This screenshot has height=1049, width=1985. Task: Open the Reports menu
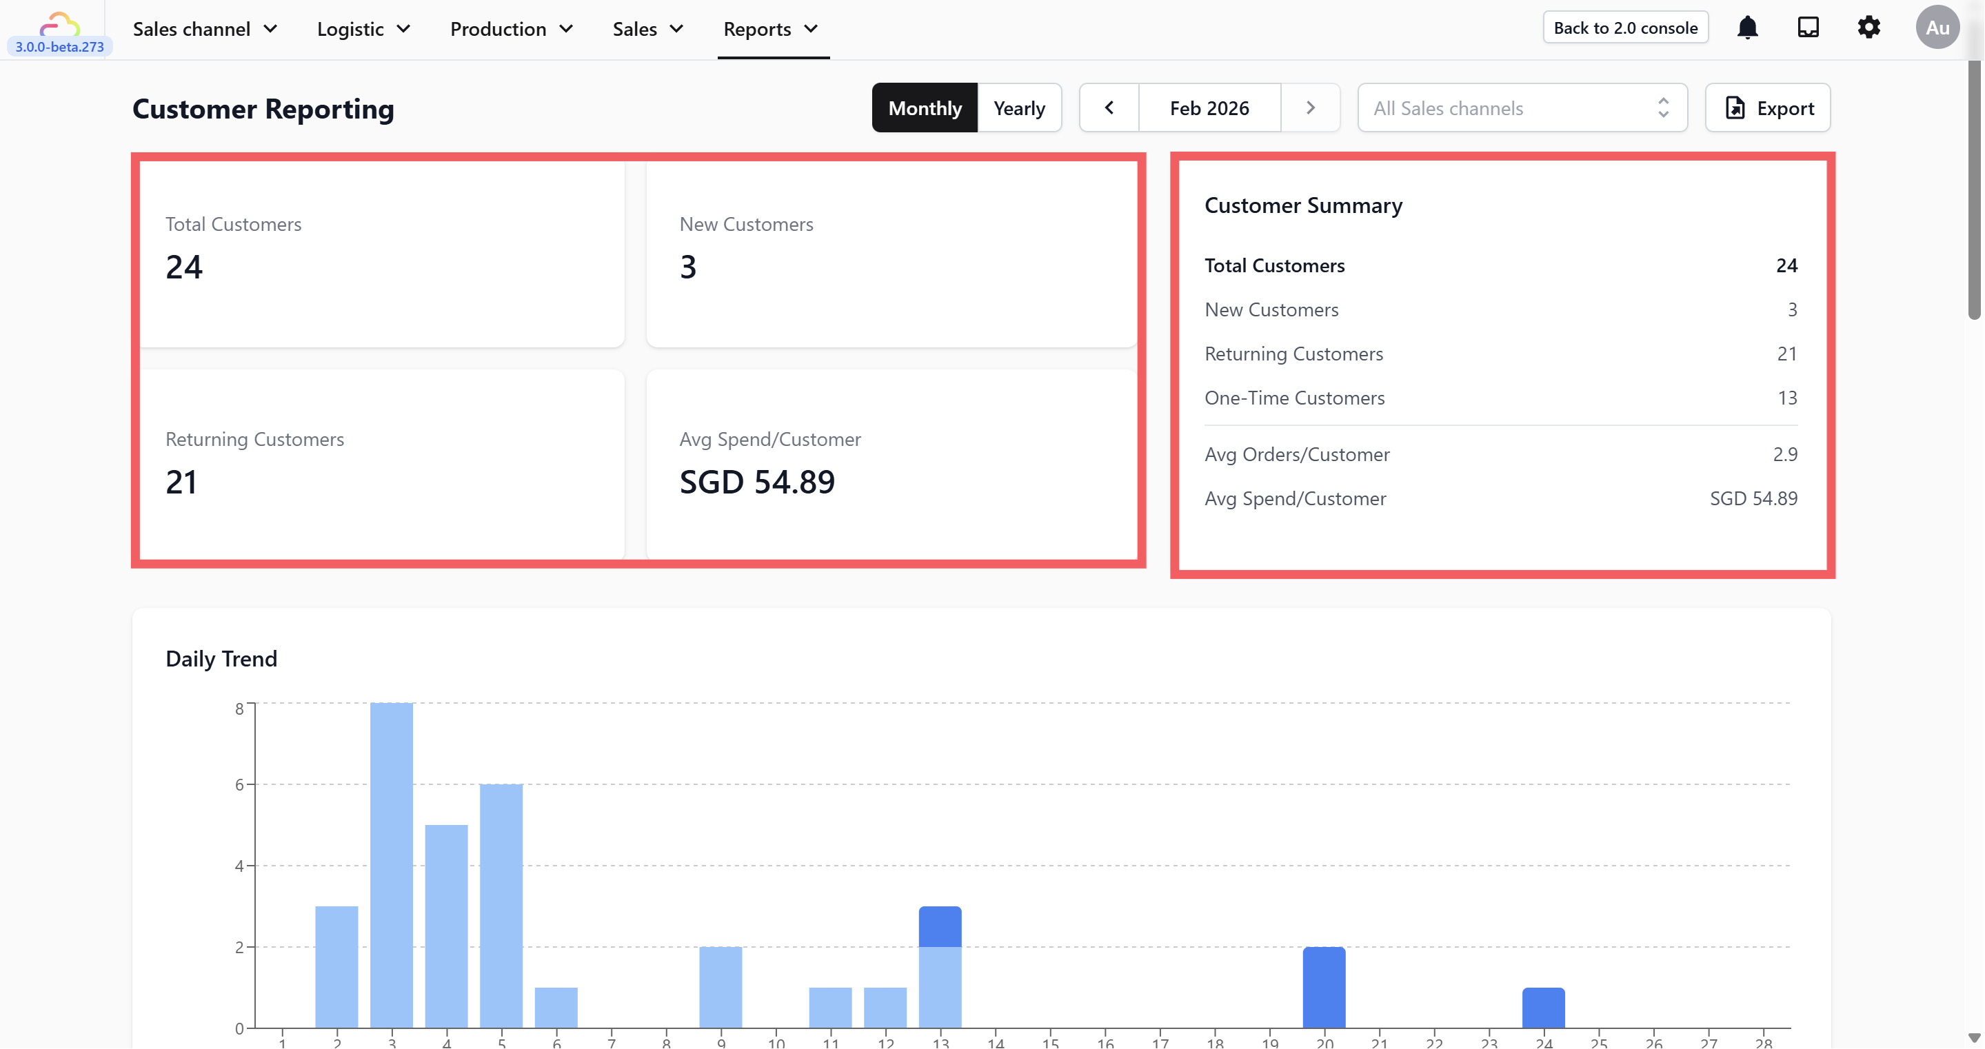770,29
